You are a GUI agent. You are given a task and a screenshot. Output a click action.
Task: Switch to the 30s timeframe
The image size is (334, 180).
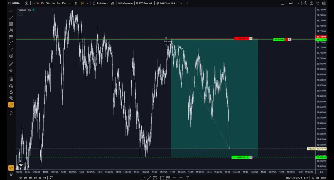(48, 3)
